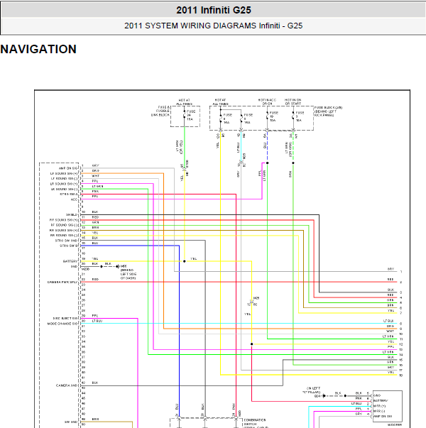Select the '2011 Infiniti G25' title text
This screenshot has height=428, width=426.
tap(213, 10)
